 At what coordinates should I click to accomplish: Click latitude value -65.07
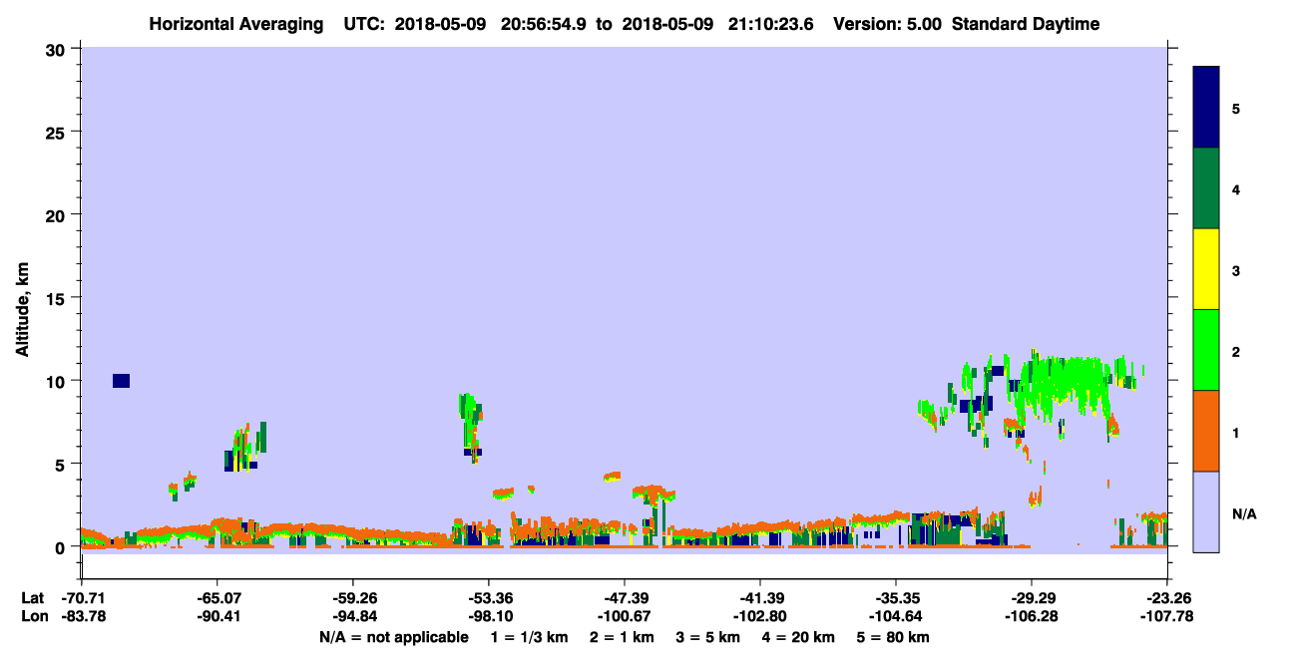[217, 598]
